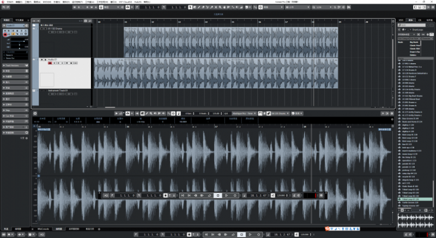This screenshot has width=436, height=238.
Task: Toggle Cycle loop in floating transport bar
Action: tap(209, 196)
